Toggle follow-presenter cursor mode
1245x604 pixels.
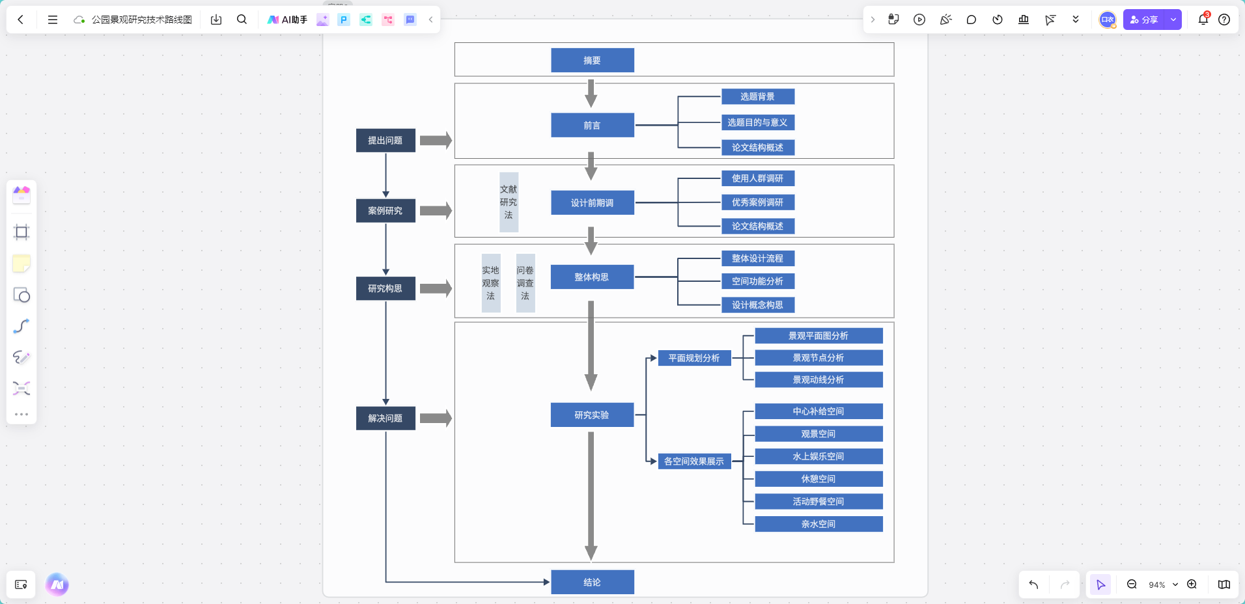point(1050,20)
